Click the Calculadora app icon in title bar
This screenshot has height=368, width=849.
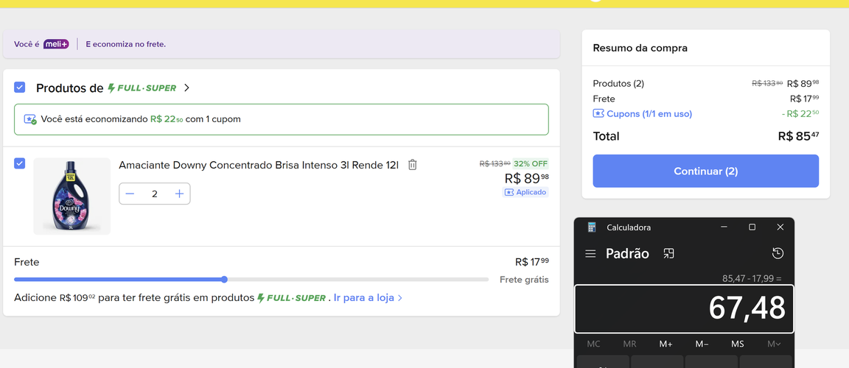pos(592,227)
